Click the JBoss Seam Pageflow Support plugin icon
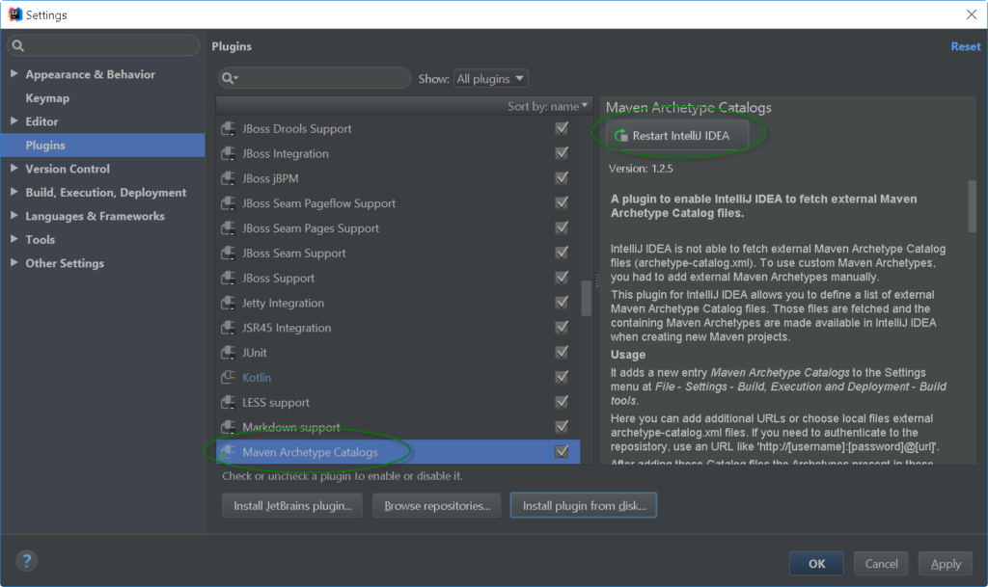The height and width of the screenshot is (587, 988). coord(228,203)
